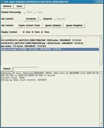This screenshot has width=104, height=128.
Task: Click the 'Sleeping 30 secs' message line
Action: [x=50, y=74]
